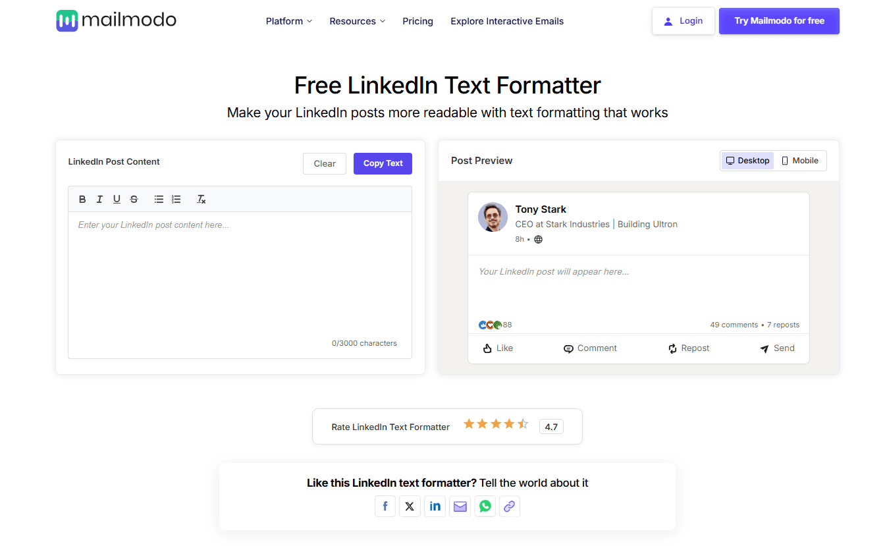
Task: Rate with the first star
Action: (469, 423)
